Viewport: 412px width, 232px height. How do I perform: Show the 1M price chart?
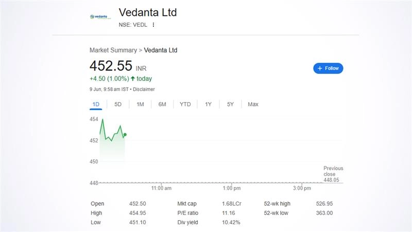[x=140, y=104]
